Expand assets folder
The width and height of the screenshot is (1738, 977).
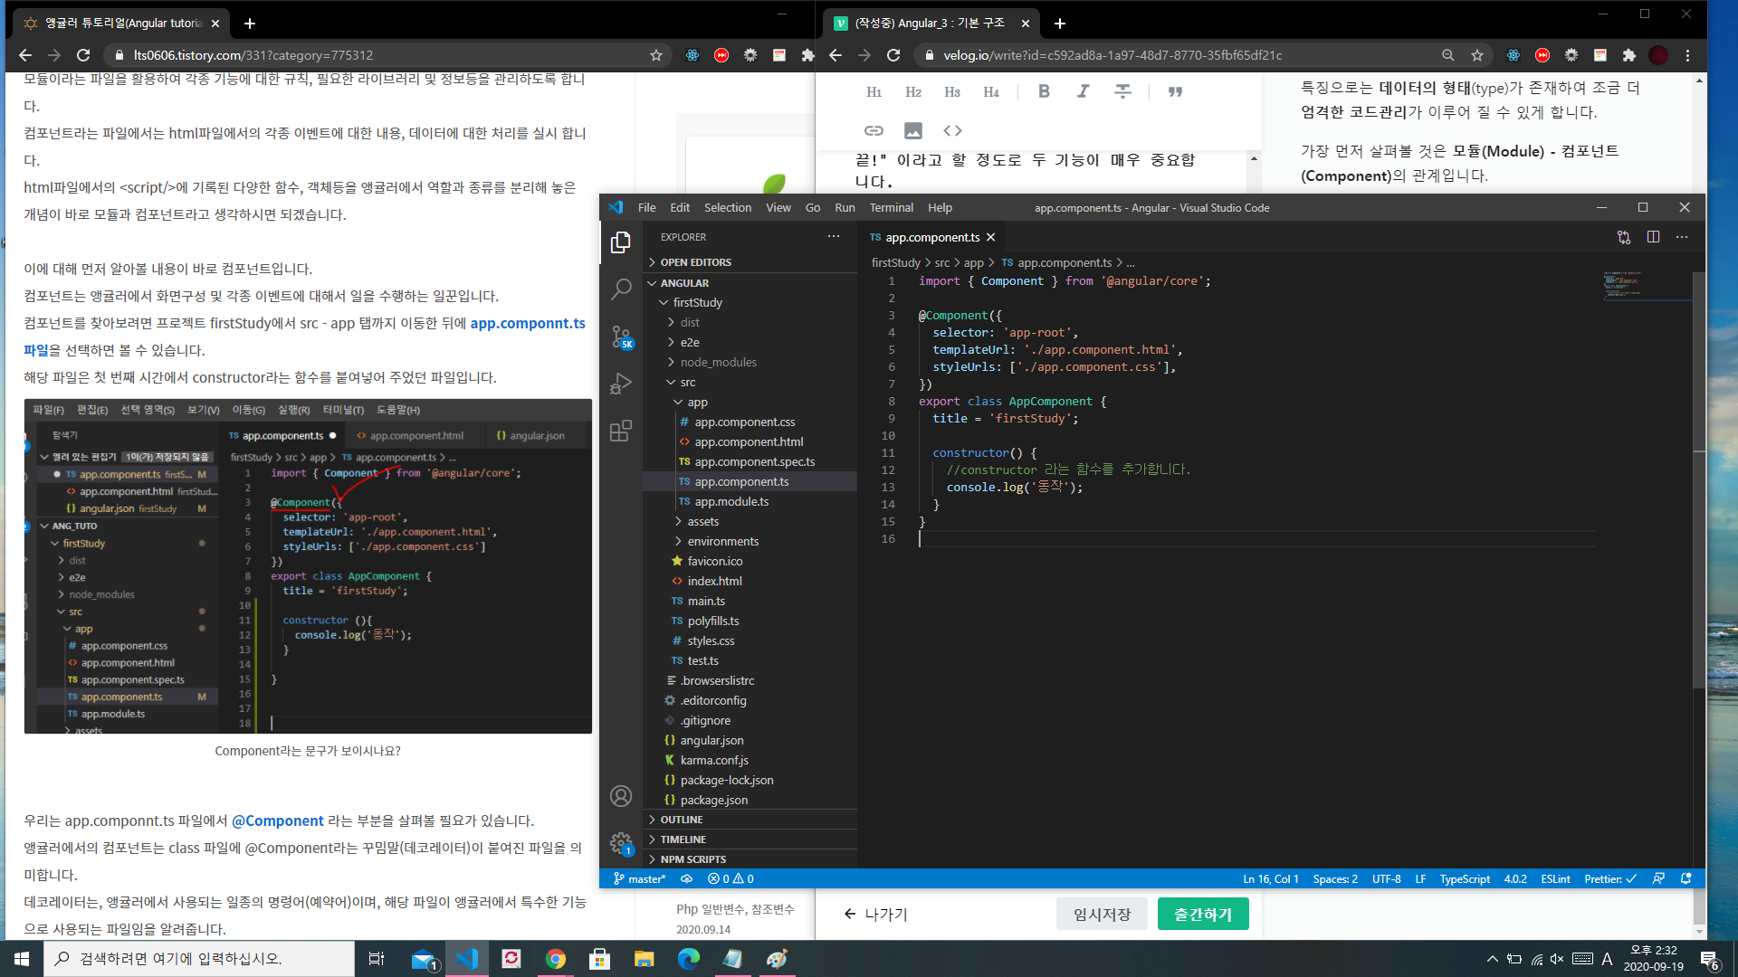pyautogui.click(x=750, y=521)
